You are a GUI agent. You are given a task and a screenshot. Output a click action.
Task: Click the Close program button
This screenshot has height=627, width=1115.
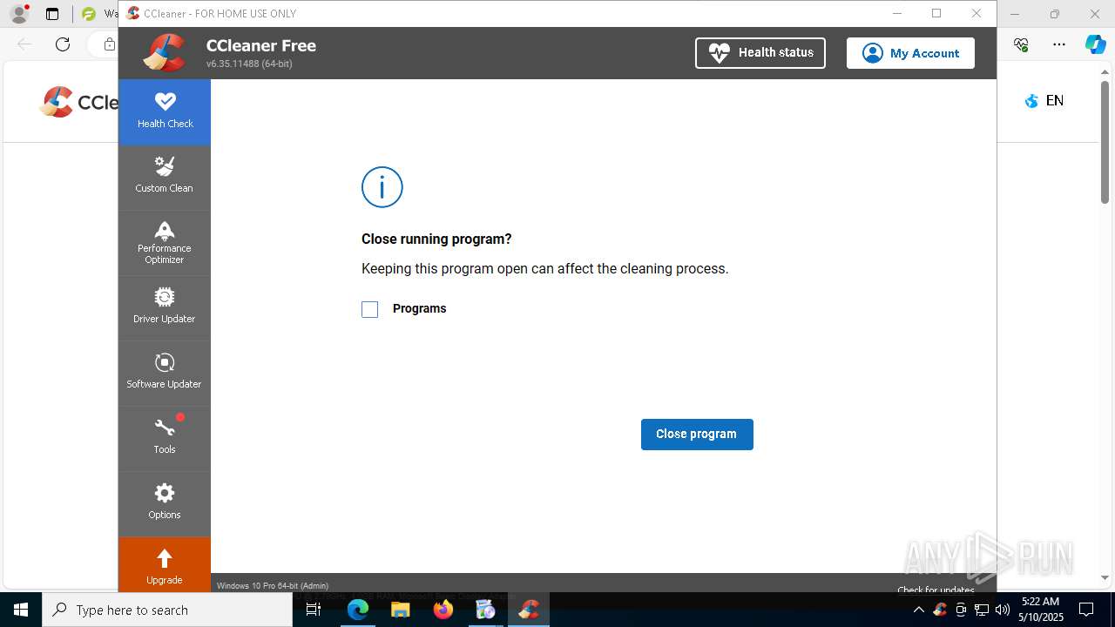[697, 434]
